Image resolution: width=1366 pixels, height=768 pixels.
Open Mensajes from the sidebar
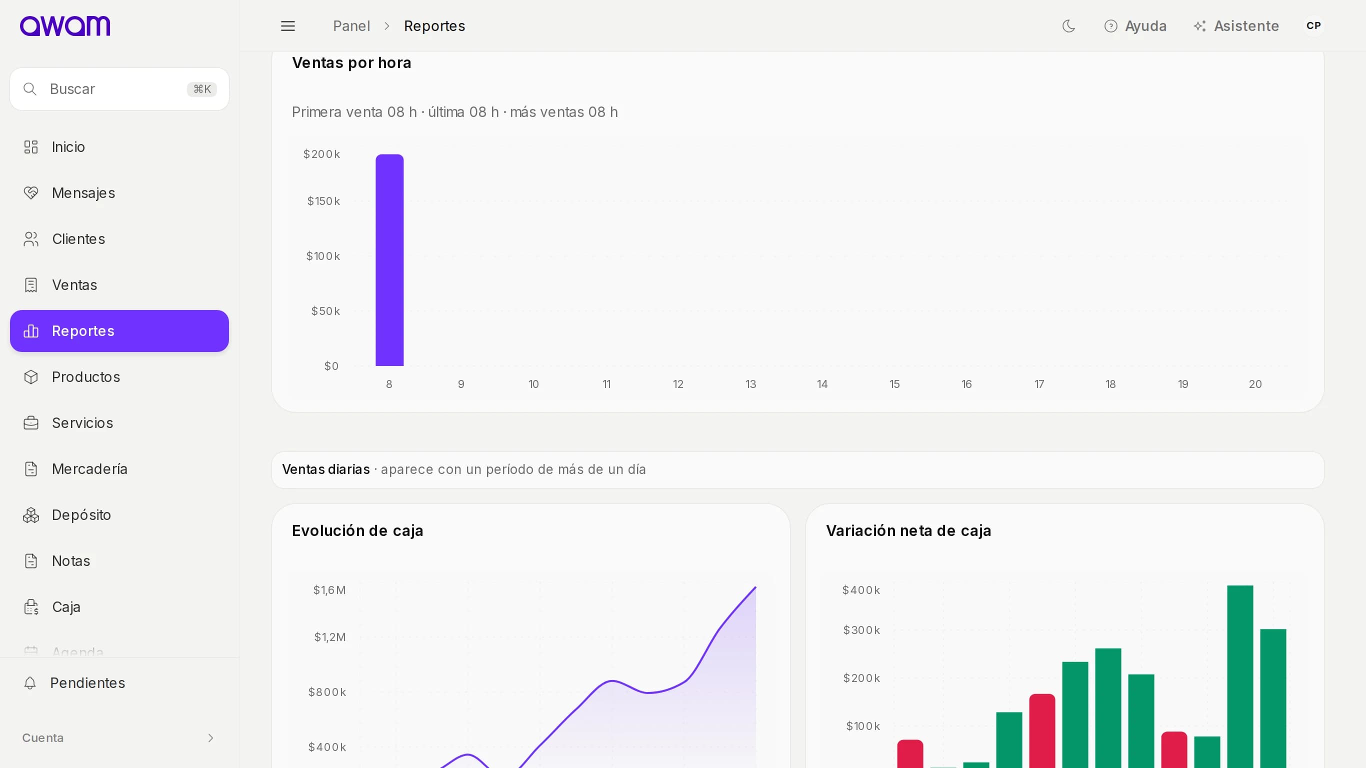[119, 192]
